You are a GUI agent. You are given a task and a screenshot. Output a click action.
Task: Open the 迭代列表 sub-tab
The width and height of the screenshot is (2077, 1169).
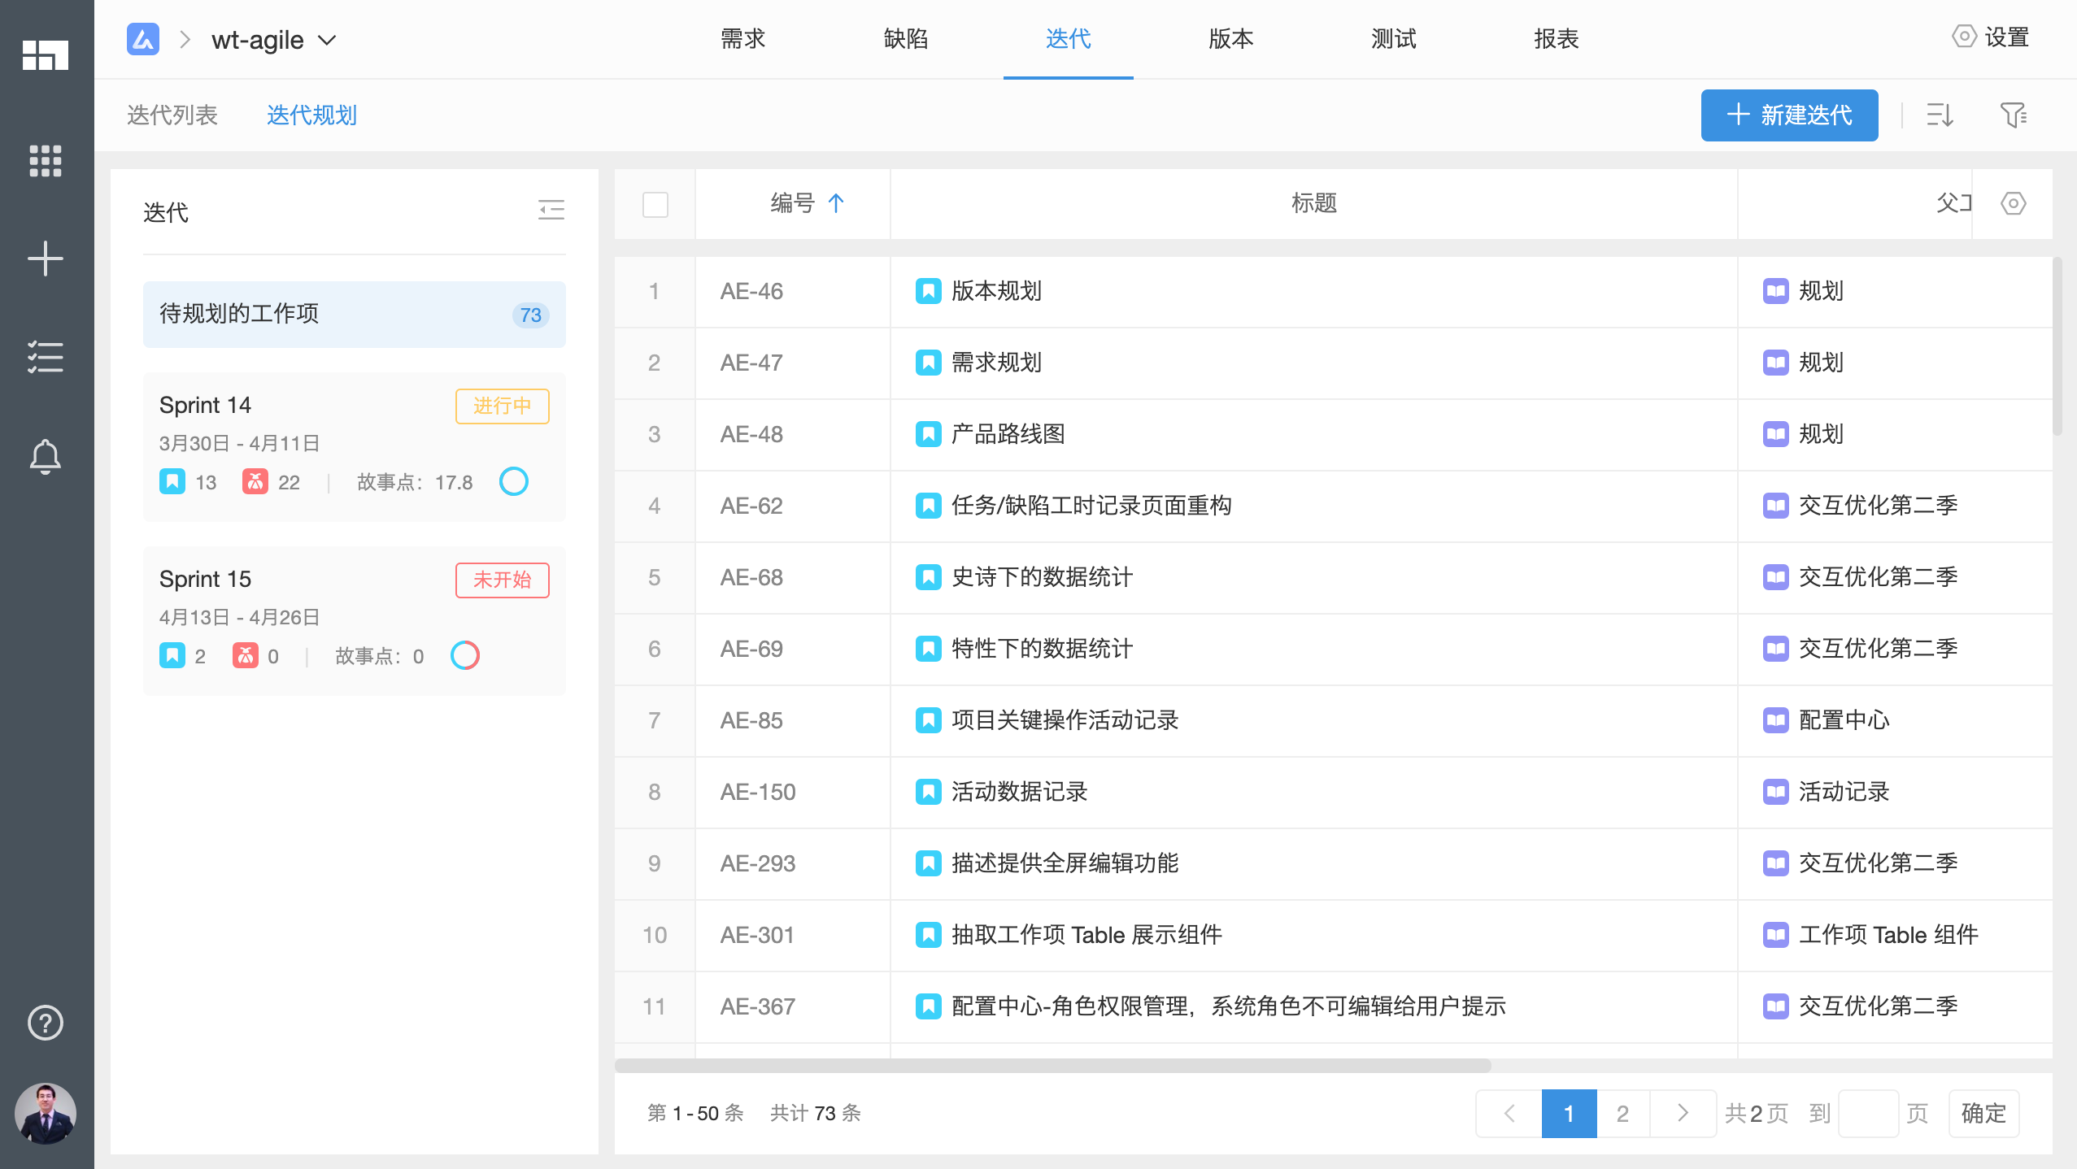[x=172, y=115]
